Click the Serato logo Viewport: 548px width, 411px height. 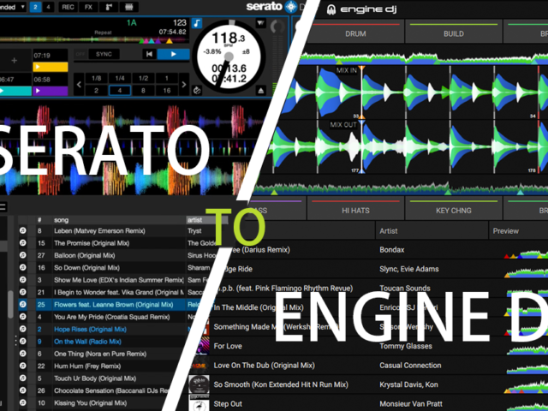pos(271,7)
